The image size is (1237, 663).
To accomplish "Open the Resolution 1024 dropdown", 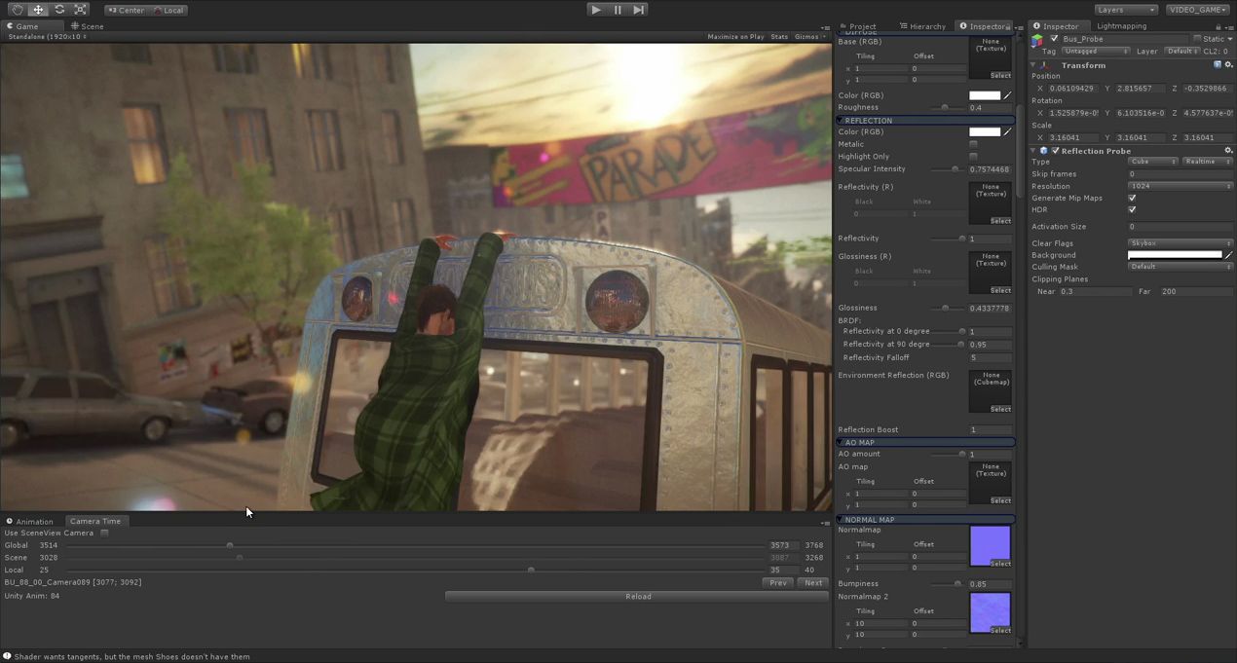I will (x=1180, y=186).
